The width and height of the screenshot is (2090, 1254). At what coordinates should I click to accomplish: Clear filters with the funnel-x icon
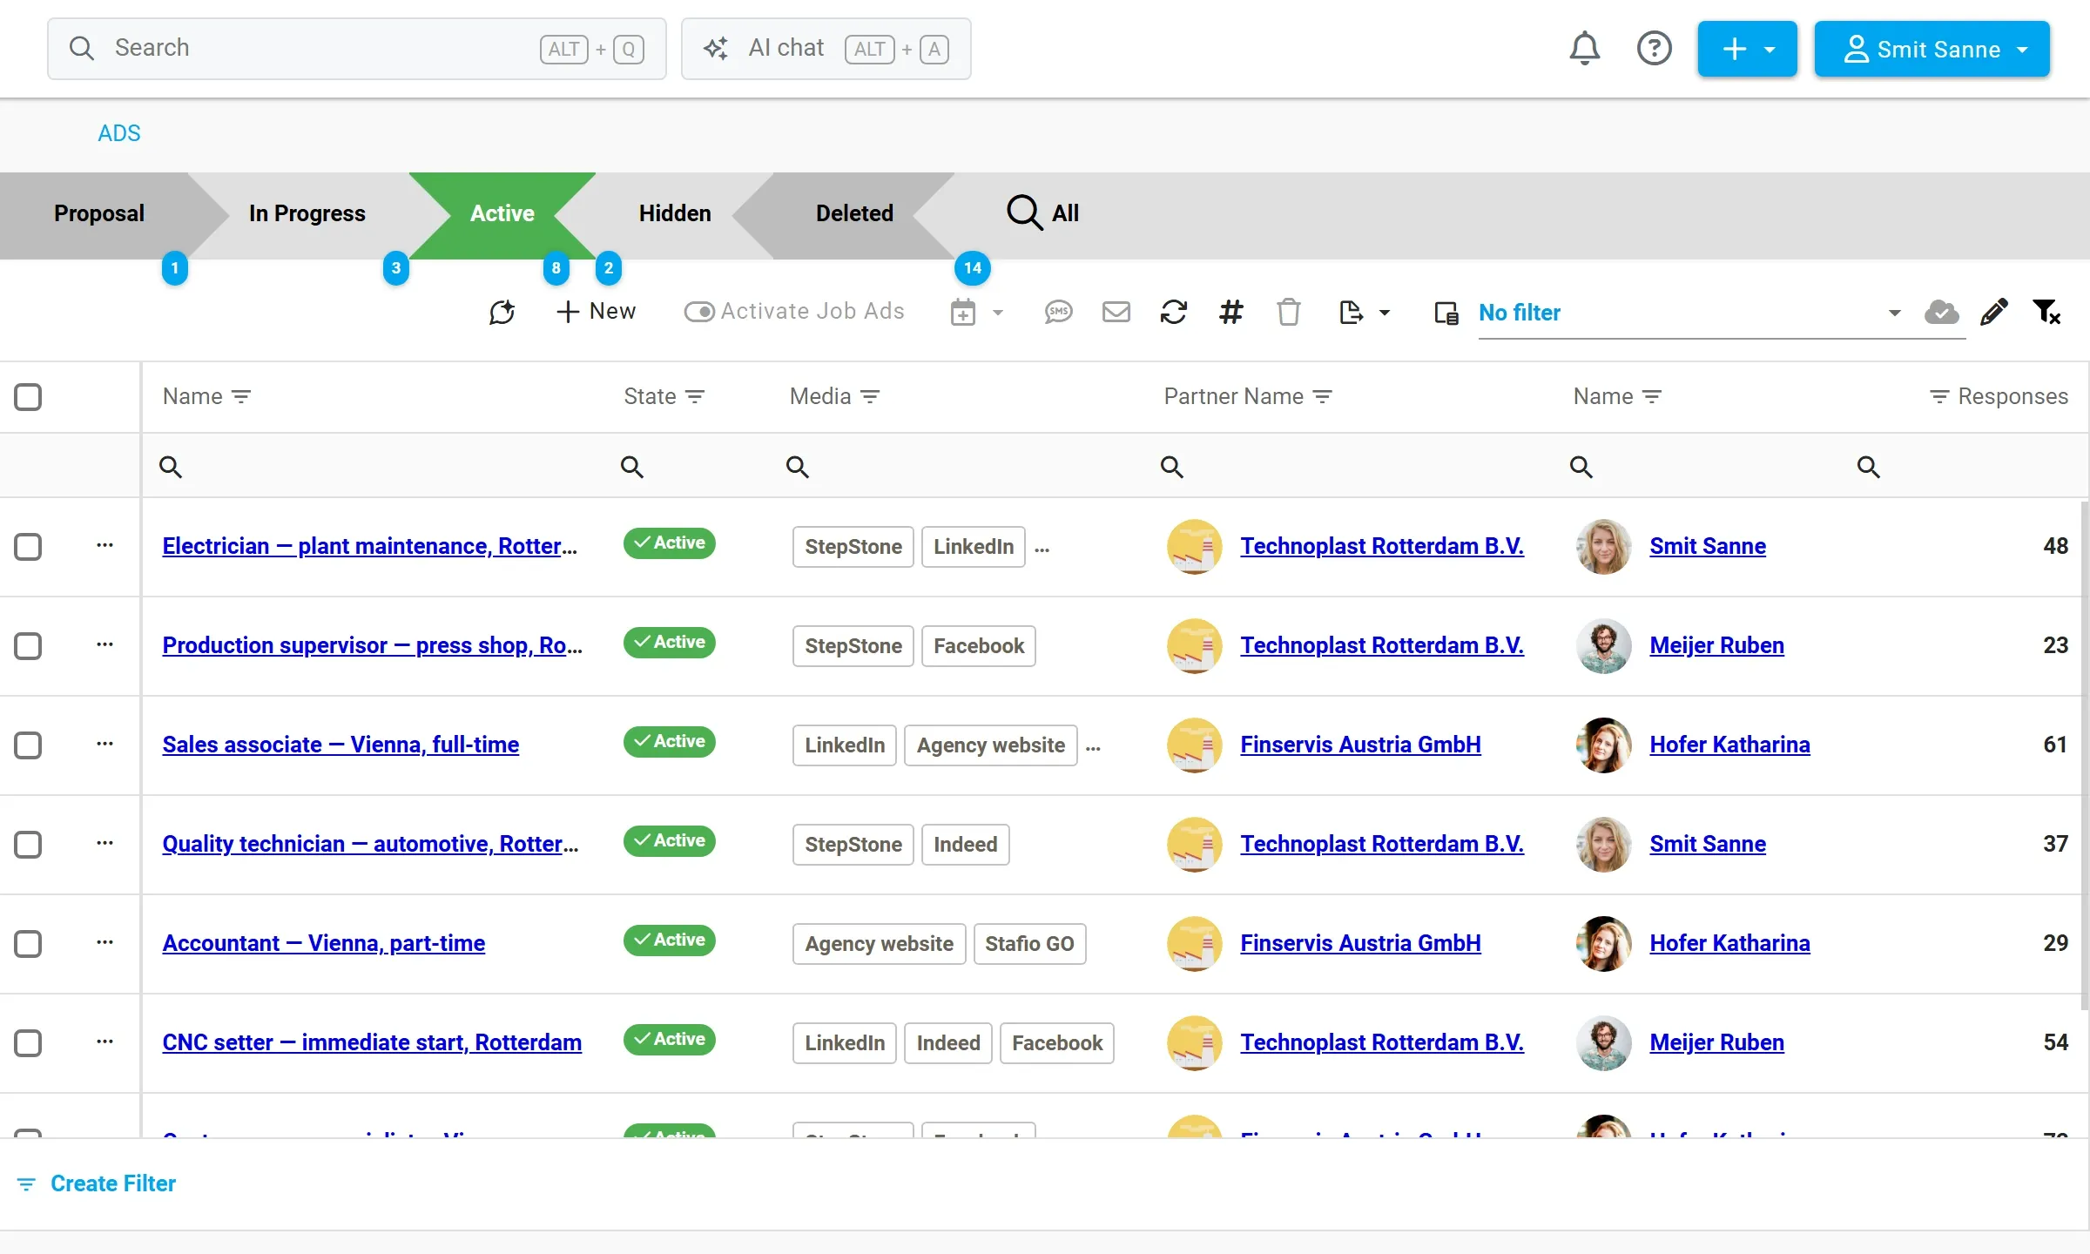click(x=2046, y=312)
